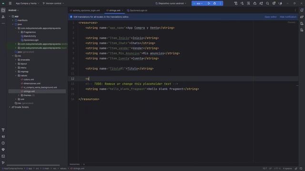The image size is (305, 171).
Task: Click the TituloRl string line in editor
Action: pos(120,68)
